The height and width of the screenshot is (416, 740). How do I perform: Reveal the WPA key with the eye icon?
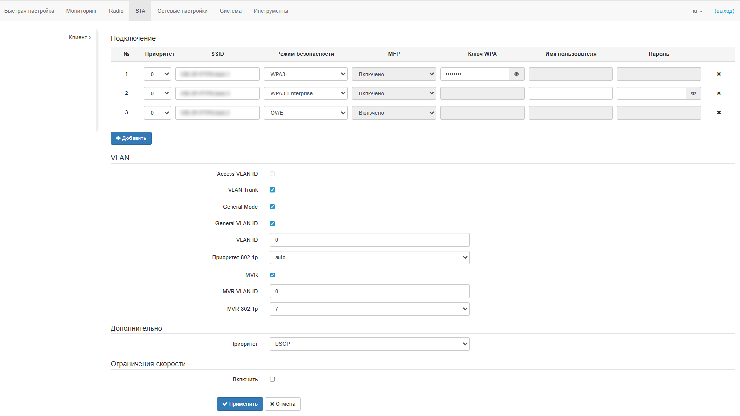(516, 74)
